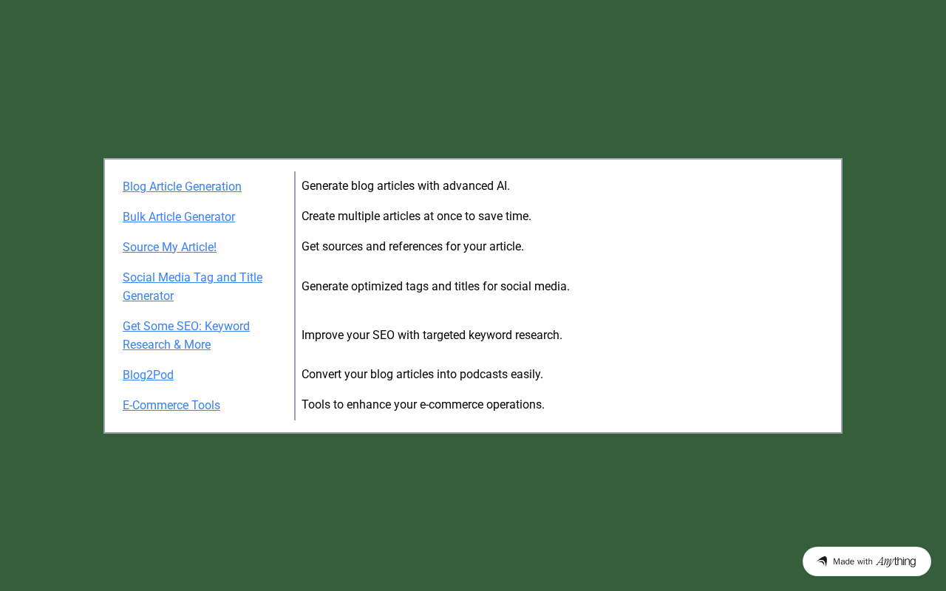The image size is (946, 591).
Task: Click 'Tools to enhance your e-commerce' text
Action: pyautogui.click(x=423, y=404)
